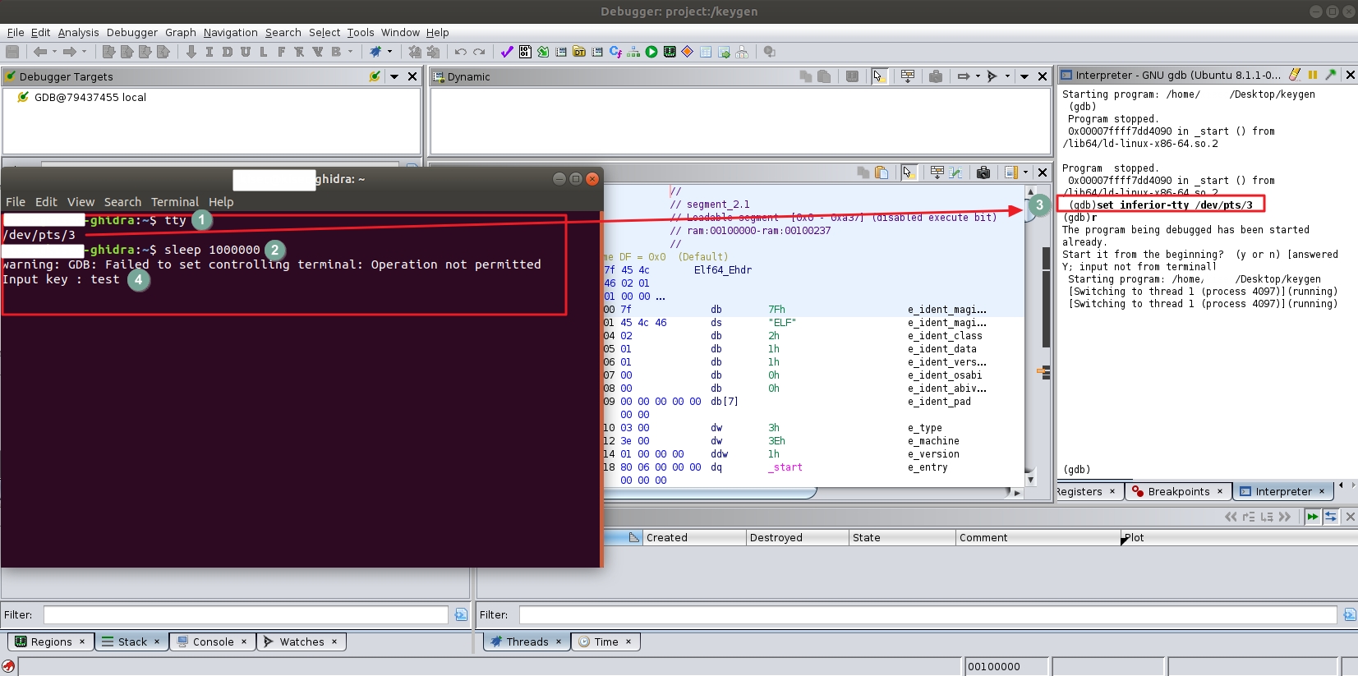Click connect icon in Debugger Targets header
This screenshot has height=676, width=1358.
[375, 76]
